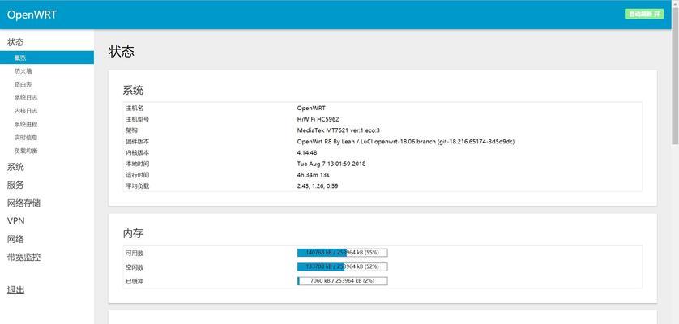Image resolution: width=679 pixels, height=324 pixels.
Task: Click the hostname value OpenWRT in table
Action: click(311, 108)
